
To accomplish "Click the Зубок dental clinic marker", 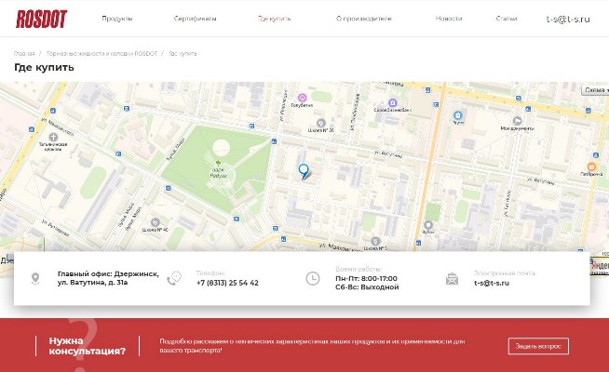I will (428, 225).
